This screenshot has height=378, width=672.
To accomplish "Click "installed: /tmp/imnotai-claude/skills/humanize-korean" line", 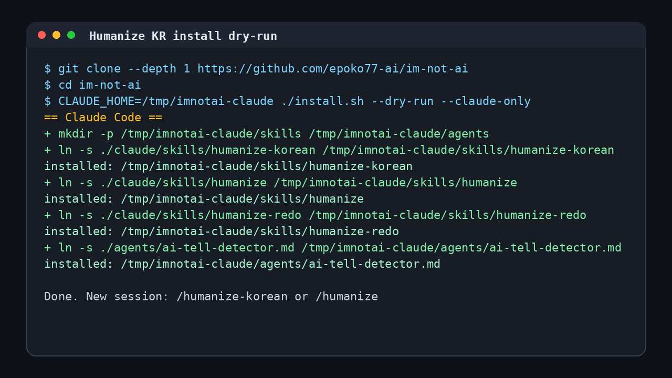I will coord(228,166).
